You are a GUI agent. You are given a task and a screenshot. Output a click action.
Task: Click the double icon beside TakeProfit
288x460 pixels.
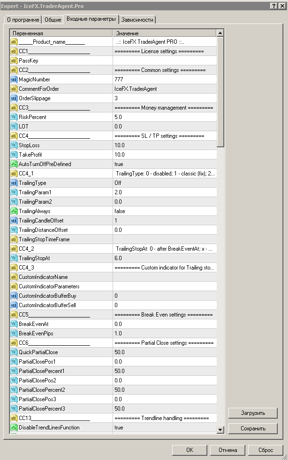pos(14,155)
